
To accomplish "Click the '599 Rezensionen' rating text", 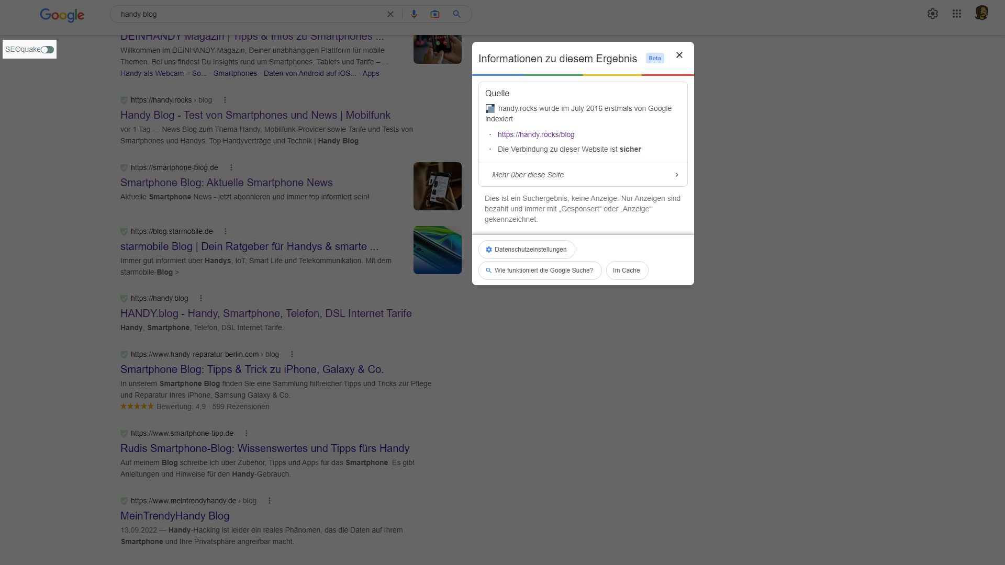I will point(241,406).
